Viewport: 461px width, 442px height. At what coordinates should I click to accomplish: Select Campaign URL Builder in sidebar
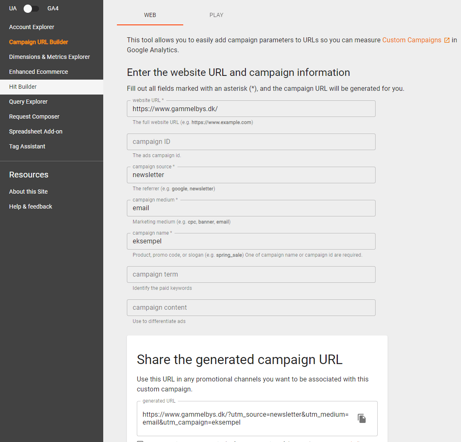39,42
